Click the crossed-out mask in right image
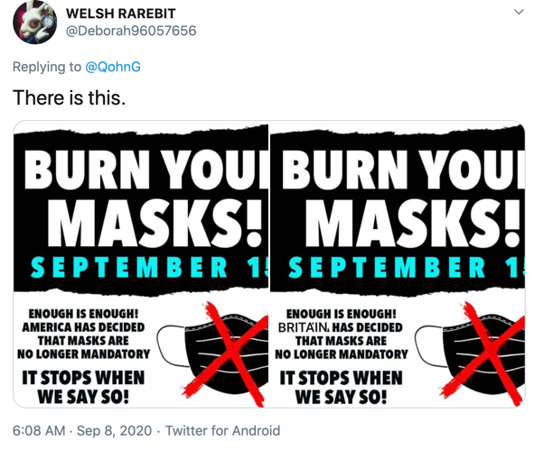Image resolution: width=534 pixels, height=450 pixels. pyautogui.click(x=470, y=354)
